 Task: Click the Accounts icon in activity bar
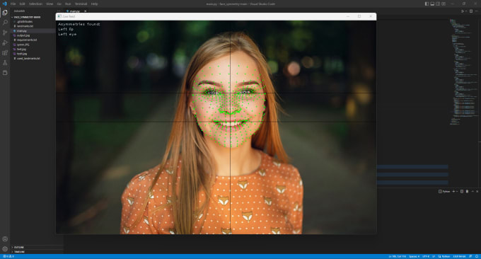(5, 239)
